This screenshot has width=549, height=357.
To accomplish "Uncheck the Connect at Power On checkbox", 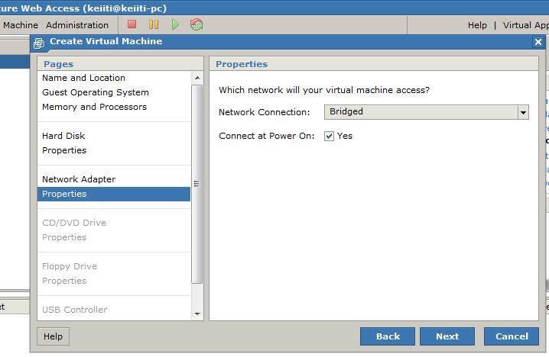I will [329, 136].
